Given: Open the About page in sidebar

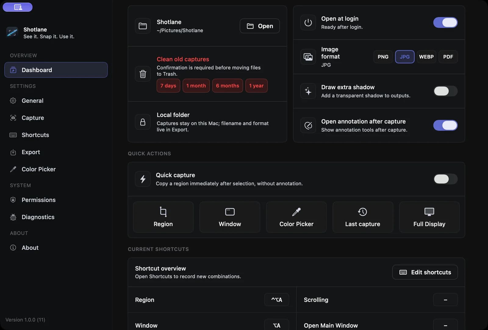Looking at the screenshot, I should [56, 248].
